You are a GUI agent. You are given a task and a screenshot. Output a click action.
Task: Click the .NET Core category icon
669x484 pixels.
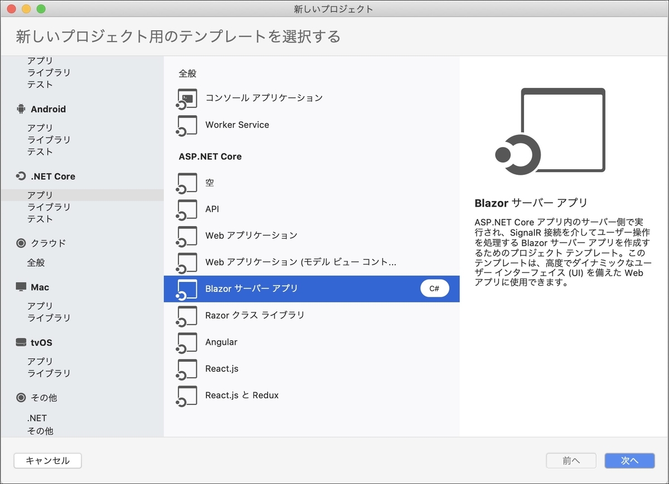21,177
